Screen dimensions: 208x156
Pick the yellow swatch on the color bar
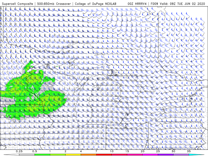(x=73, y=155)
